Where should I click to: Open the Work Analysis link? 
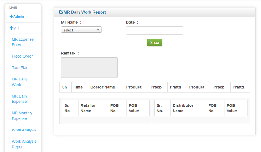24,130
